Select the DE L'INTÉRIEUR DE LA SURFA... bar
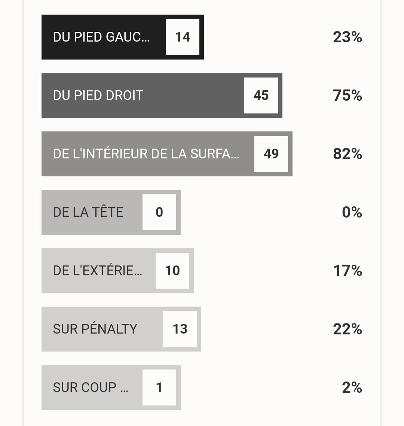 tap(167, 154)
